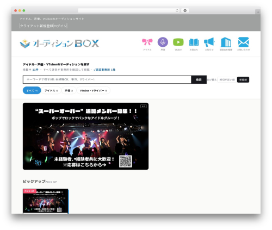Click the page heading about オーディションを探す

click(x=56, y=64)
